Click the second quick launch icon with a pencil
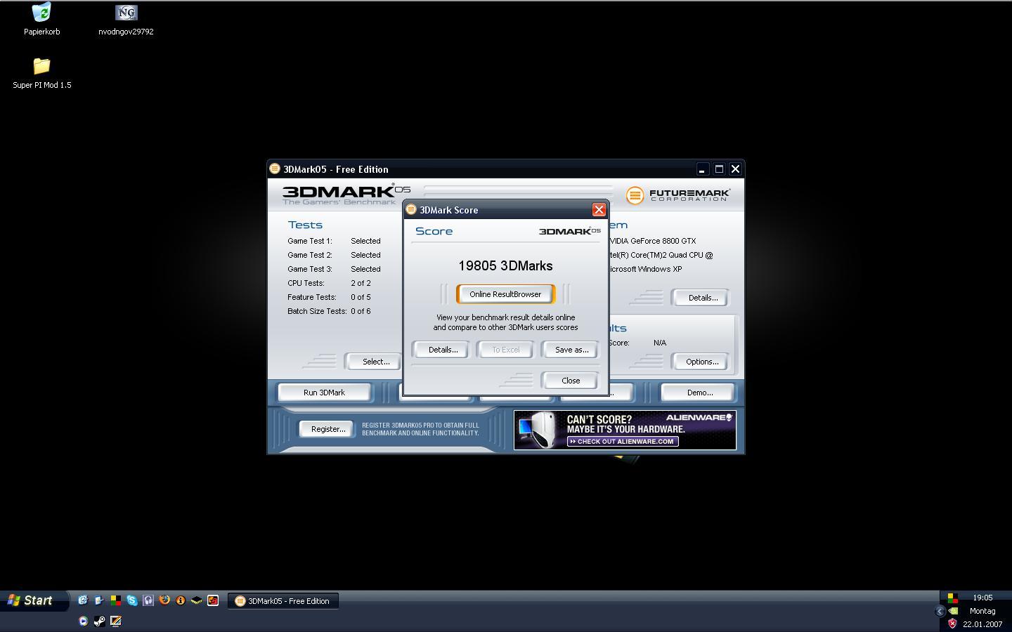The image size is (1012, 632). [98, 600]
